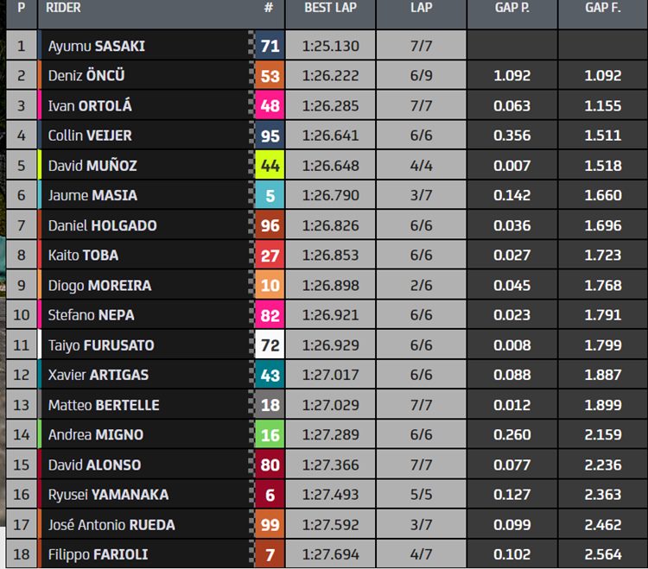
Task: Click the RIDER column header
Action: [63, 8]
